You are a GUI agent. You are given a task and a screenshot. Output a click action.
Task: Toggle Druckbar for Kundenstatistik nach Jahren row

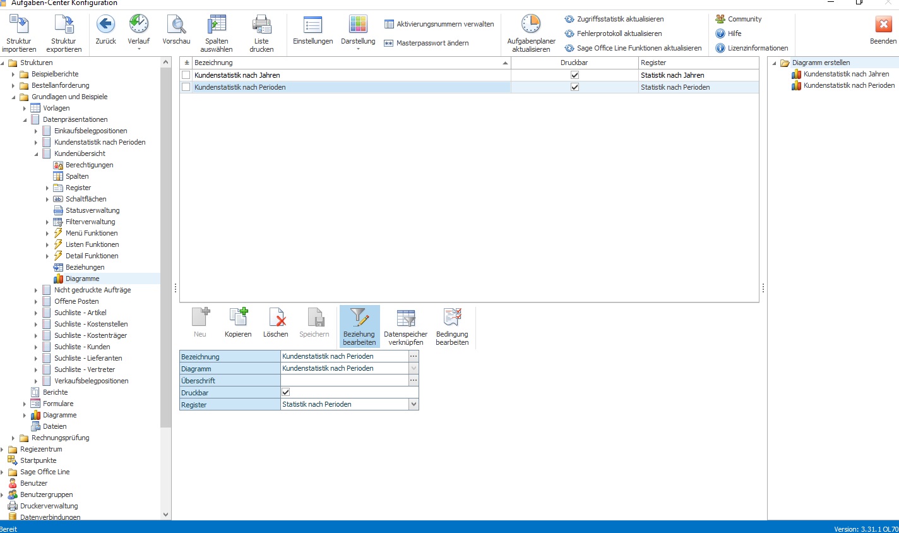(x=575, y=75)
